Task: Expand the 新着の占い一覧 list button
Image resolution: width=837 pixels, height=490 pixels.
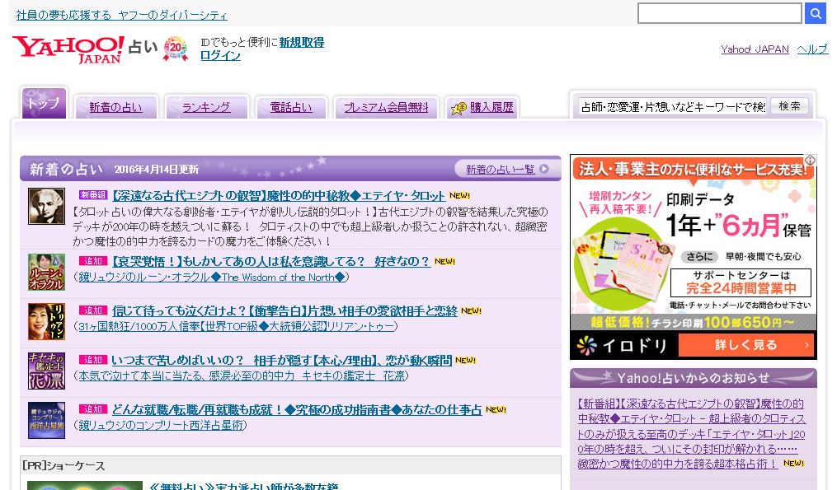Action: click(506, 170)
